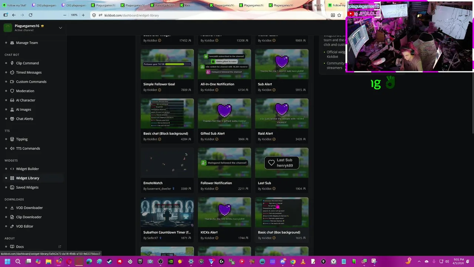Open Clip Command page
The width and height of the screenshot is (474, 267).
[x=27, y=63]
